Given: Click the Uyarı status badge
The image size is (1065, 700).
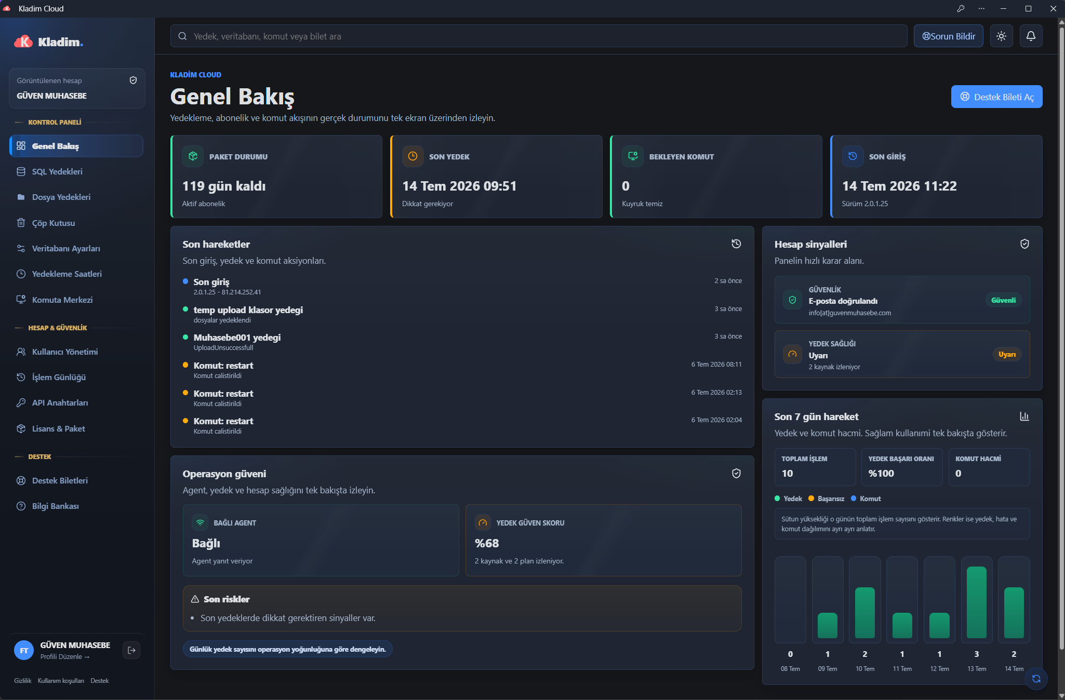Looking at the screenshot, I should click(x=1007, y=354).
